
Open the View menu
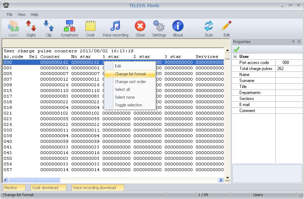tap(22, 14)
